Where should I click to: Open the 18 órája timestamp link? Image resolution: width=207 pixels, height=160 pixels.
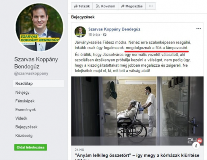pyautogui.click(x=94, y=35)
